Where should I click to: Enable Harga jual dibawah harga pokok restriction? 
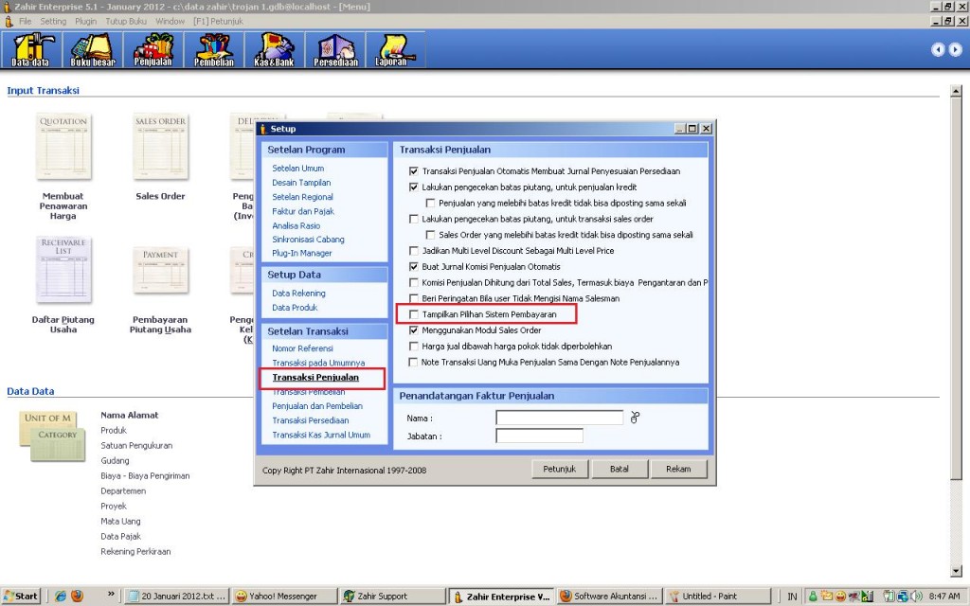414,347
